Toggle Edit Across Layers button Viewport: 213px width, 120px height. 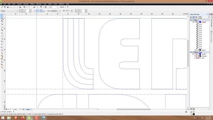(194, 17)
